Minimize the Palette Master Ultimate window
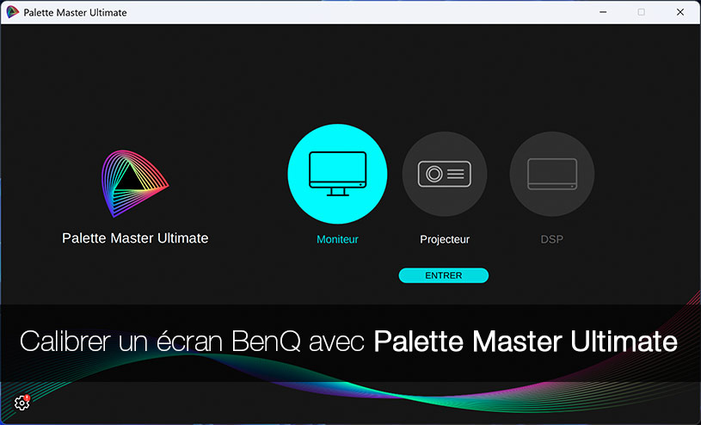Viewport: 701px width, 425px height. (x=603, y=12)
